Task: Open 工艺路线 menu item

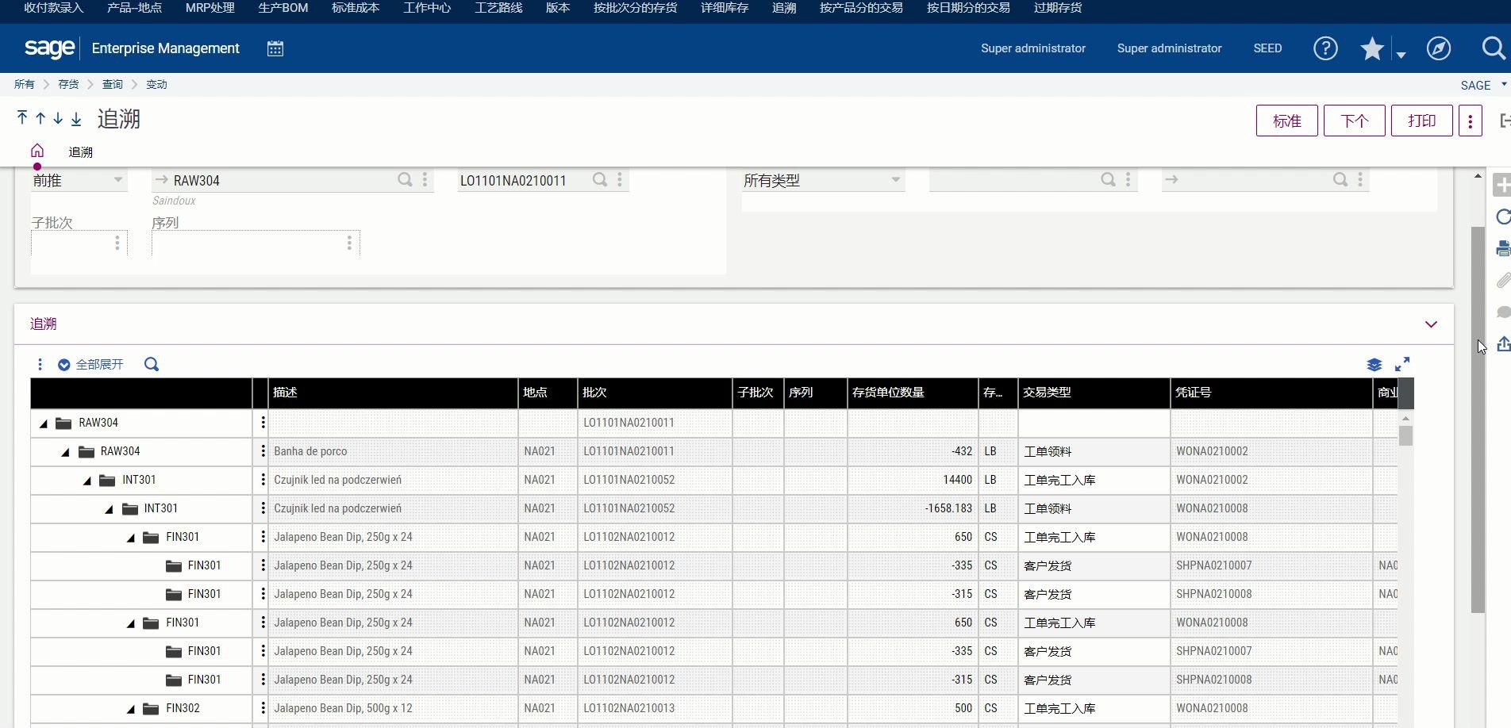Action: [x=498, y=8]
